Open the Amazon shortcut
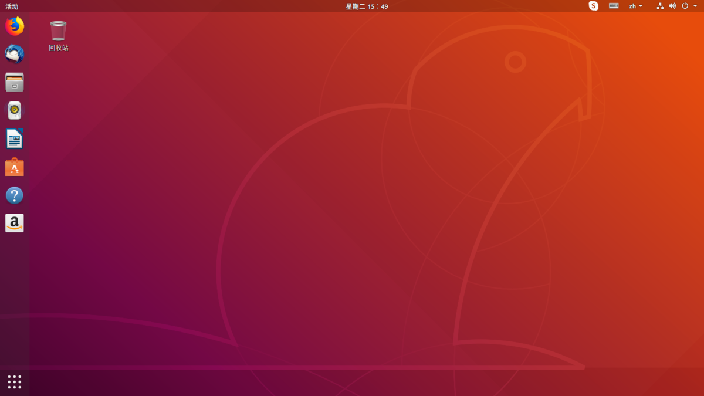Viewport: 704px width, 396px height. point(14,223)
